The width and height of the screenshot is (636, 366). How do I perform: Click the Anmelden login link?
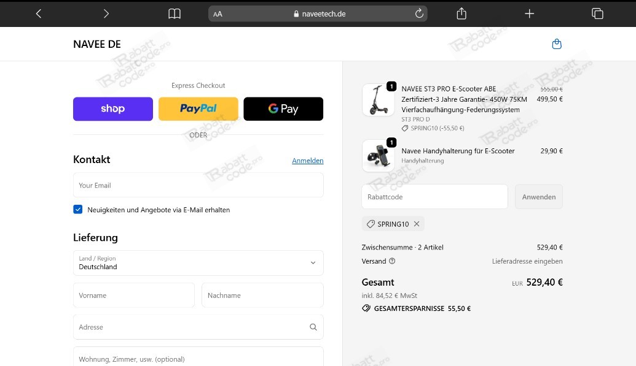[x=307, y=161]
